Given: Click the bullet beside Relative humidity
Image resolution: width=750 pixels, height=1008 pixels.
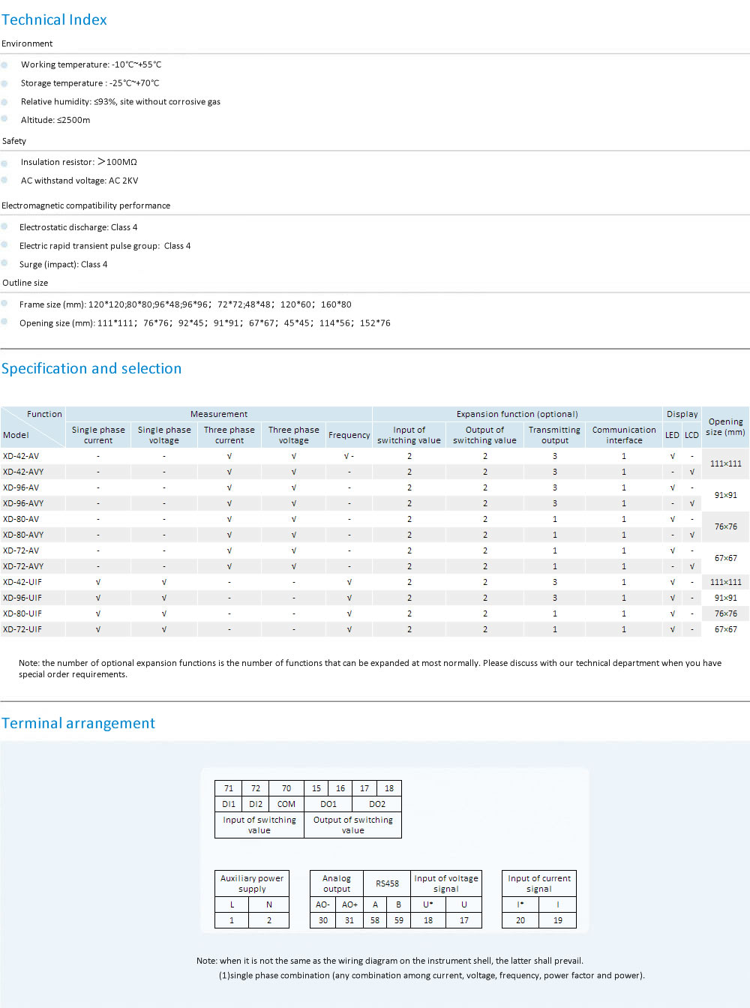Looking at the screenshot, I should tap(4, 102).
